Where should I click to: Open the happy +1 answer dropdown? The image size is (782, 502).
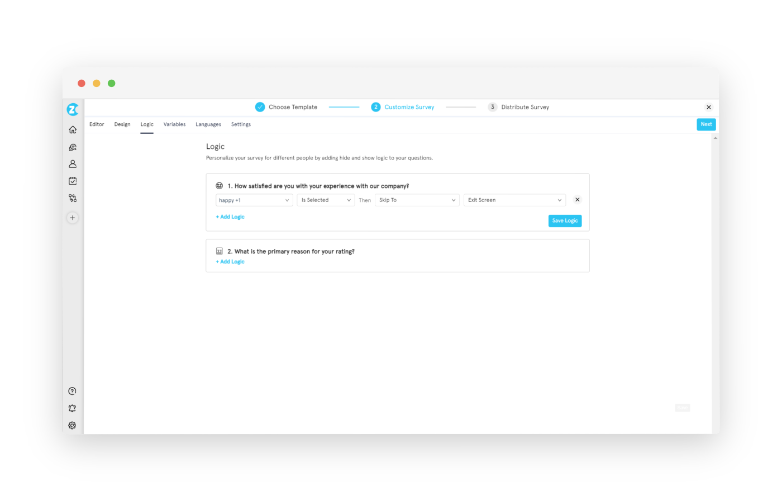(x=254, y=200)
